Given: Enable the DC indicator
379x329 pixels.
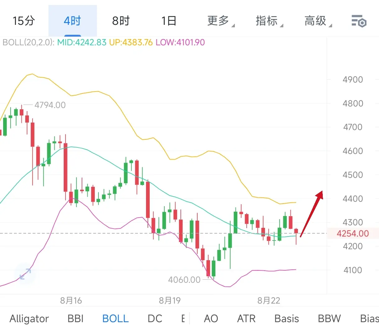Looking at the screenshot, I should click(155, 318).
